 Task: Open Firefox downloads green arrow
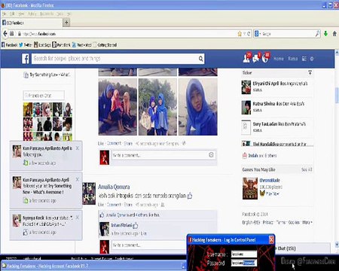pos(325,34)
